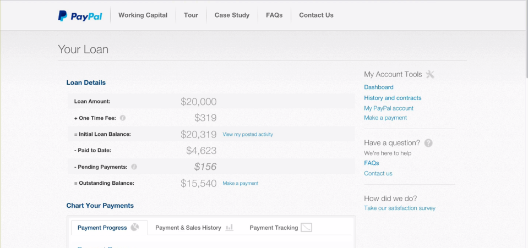Click the line graph icon beside Payment Tracking

pyautogui.click(x=307, y=228)
